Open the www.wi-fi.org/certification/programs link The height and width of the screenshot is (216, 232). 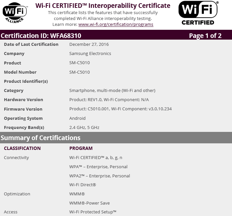tap(116, 25)
